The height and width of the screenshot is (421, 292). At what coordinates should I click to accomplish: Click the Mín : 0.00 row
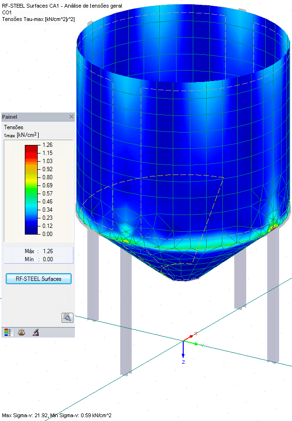(39, 259)
